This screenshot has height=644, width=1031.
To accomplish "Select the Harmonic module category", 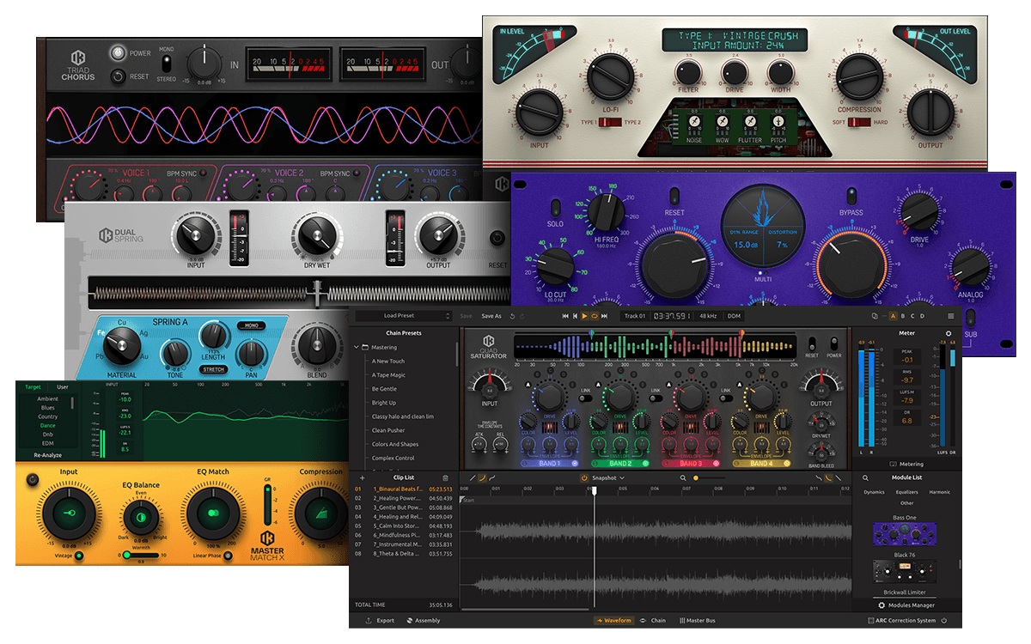I will tap(939, 492).
